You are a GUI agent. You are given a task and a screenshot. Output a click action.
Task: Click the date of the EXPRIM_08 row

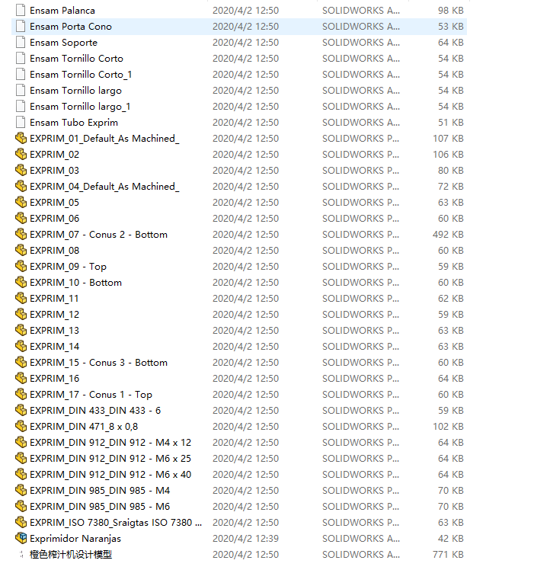tap(246, 251)
